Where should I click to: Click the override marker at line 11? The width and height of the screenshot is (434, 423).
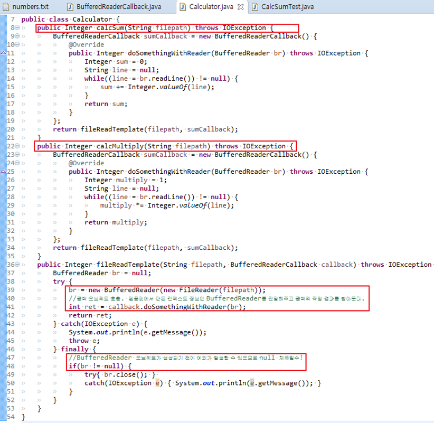[3, 53]
